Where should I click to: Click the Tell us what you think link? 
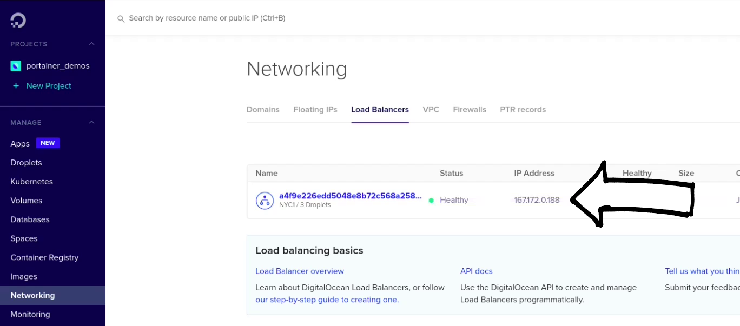[x=702, y=271]
